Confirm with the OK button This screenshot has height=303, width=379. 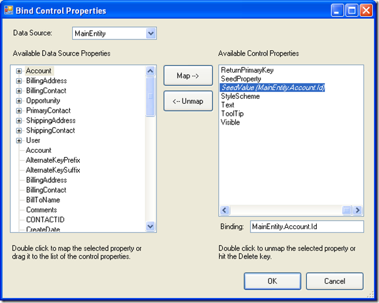pyautogui.click(x=272, y=281)
